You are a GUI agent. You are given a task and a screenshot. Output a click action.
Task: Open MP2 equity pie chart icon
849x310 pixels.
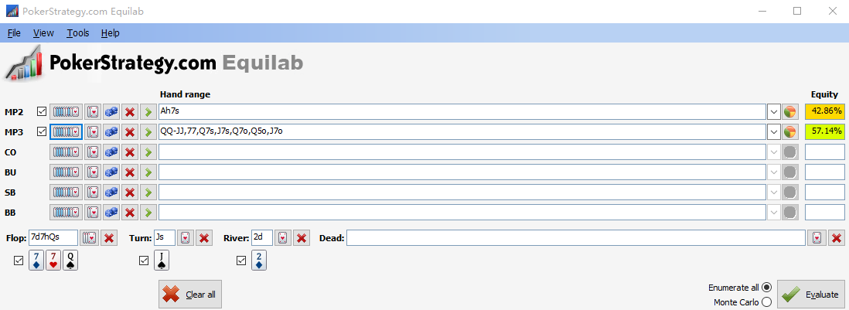coord(790,112)
